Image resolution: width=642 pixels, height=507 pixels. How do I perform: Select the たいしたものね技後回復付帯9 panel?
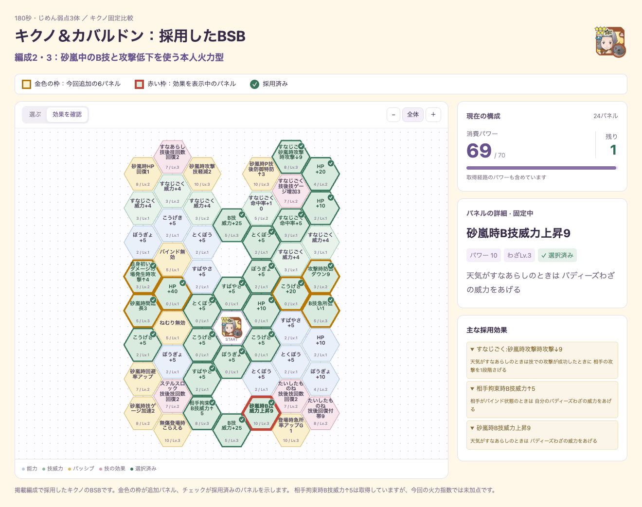321,413
